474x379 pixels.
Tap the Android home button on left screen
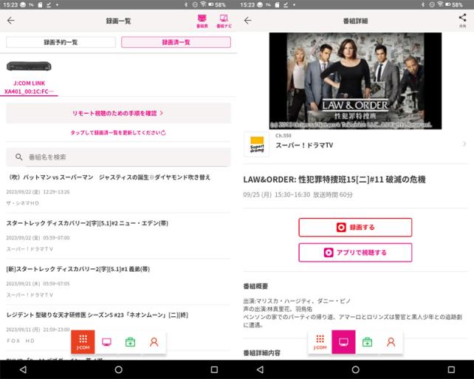118,369
